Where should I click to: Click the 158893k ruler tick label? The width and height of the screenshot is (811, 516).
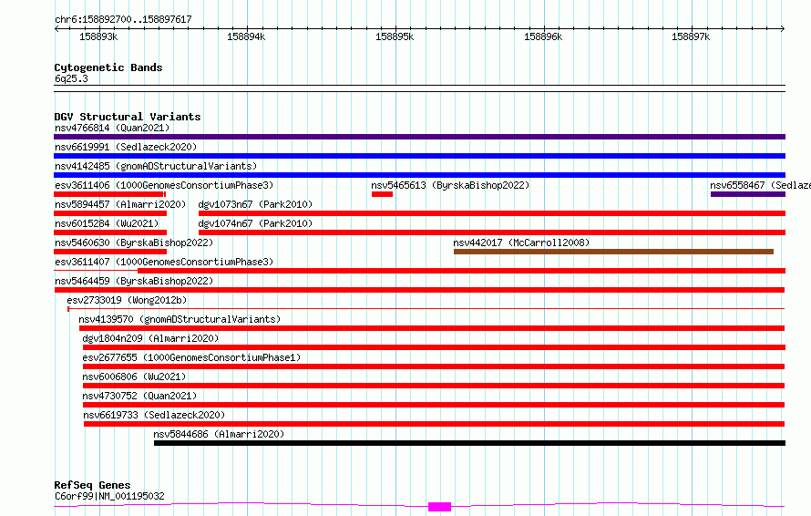coord(98,36)
